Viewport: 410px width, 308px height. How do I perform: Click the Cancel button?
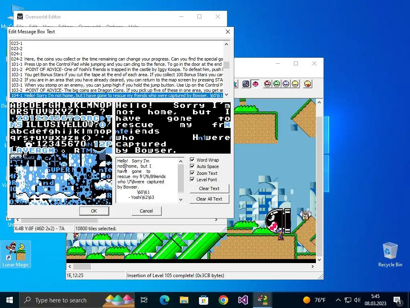pos(146,211)
